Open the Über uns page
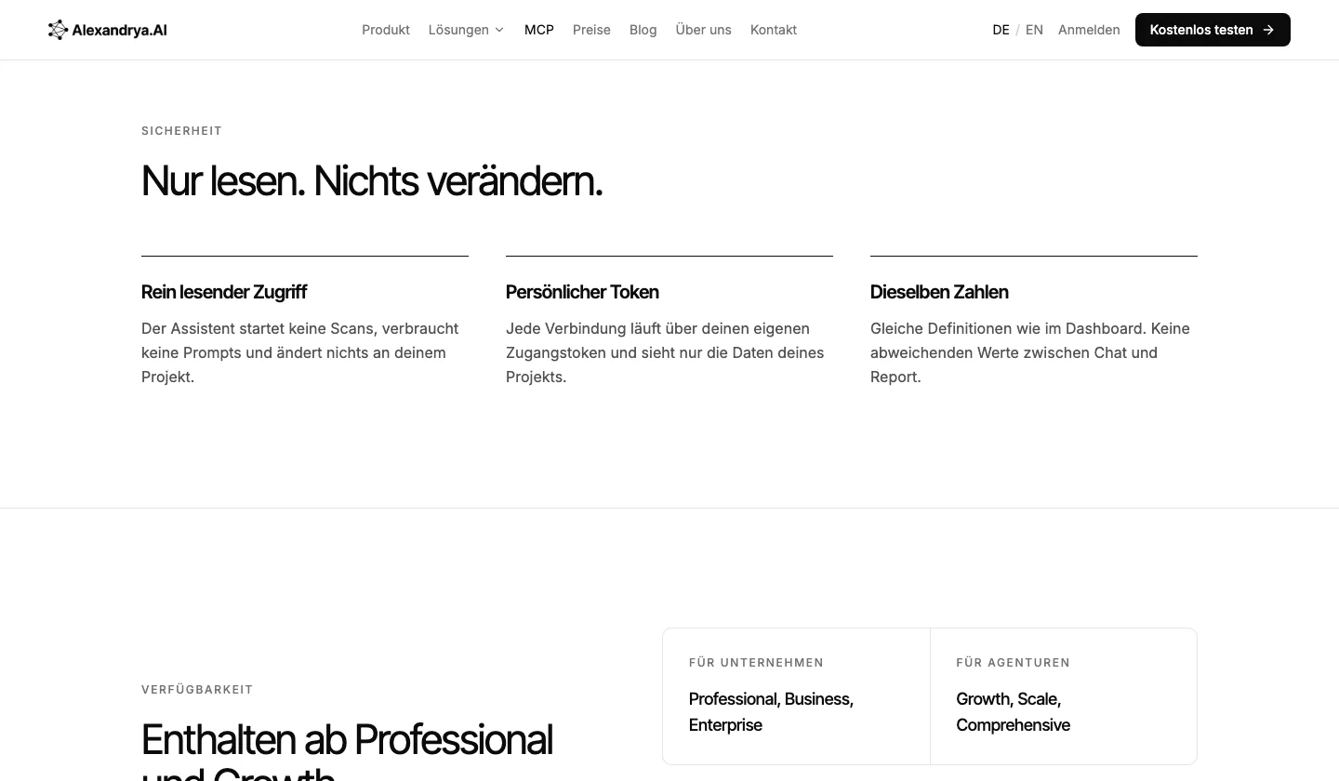This screenshot has width=1339, height=781. click(x=703, y=30)
